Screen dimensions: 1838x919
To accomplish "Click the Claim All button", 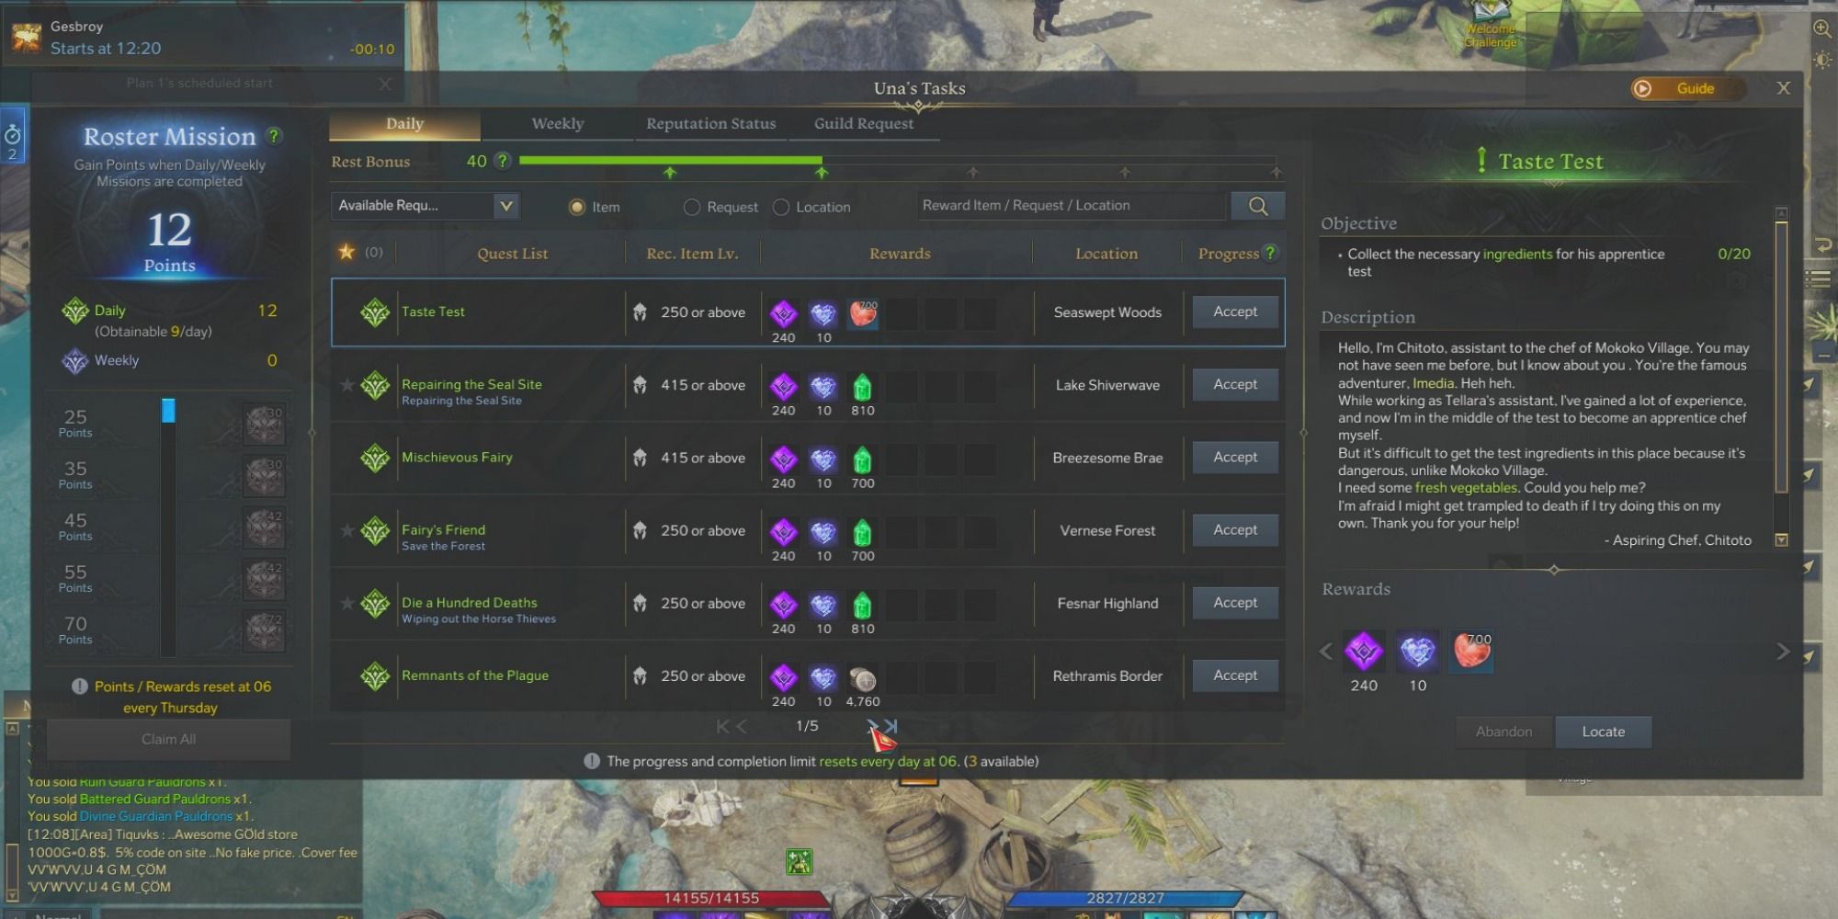I will [169, 740].
